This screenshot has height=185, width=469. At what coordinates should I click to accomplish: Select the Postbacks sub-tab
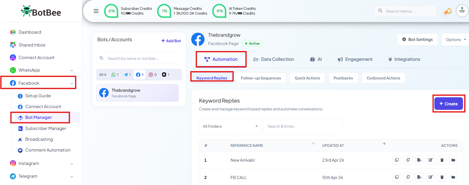[x=343, y=78]
